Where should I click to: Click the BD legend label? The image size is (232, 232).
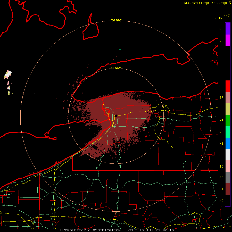pos(221,109)
